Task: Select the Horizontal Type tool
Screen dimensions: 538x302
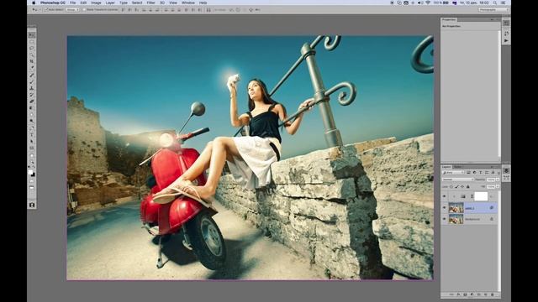Action: tap(32, 134)
